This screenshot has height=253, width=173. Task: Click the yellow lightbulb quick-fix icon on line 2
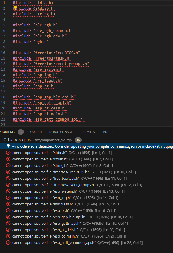[15, 8]
